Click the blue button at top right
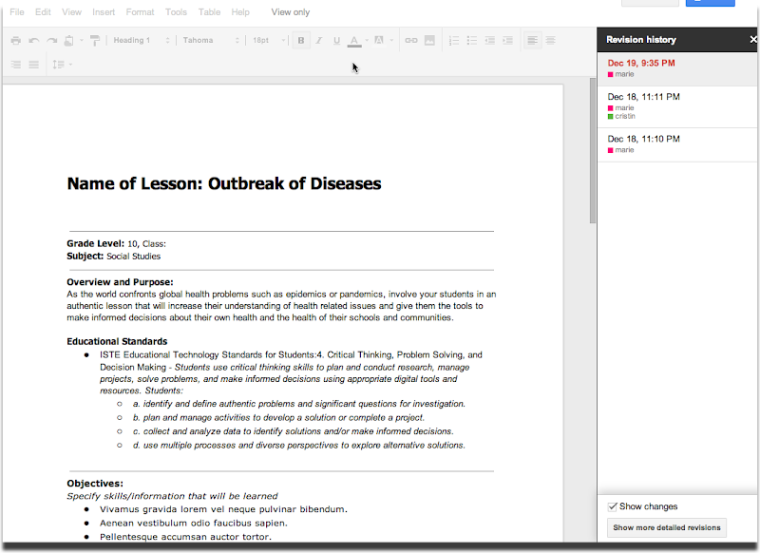This screenshot has width=760, height=553. [x=710, y=3]
